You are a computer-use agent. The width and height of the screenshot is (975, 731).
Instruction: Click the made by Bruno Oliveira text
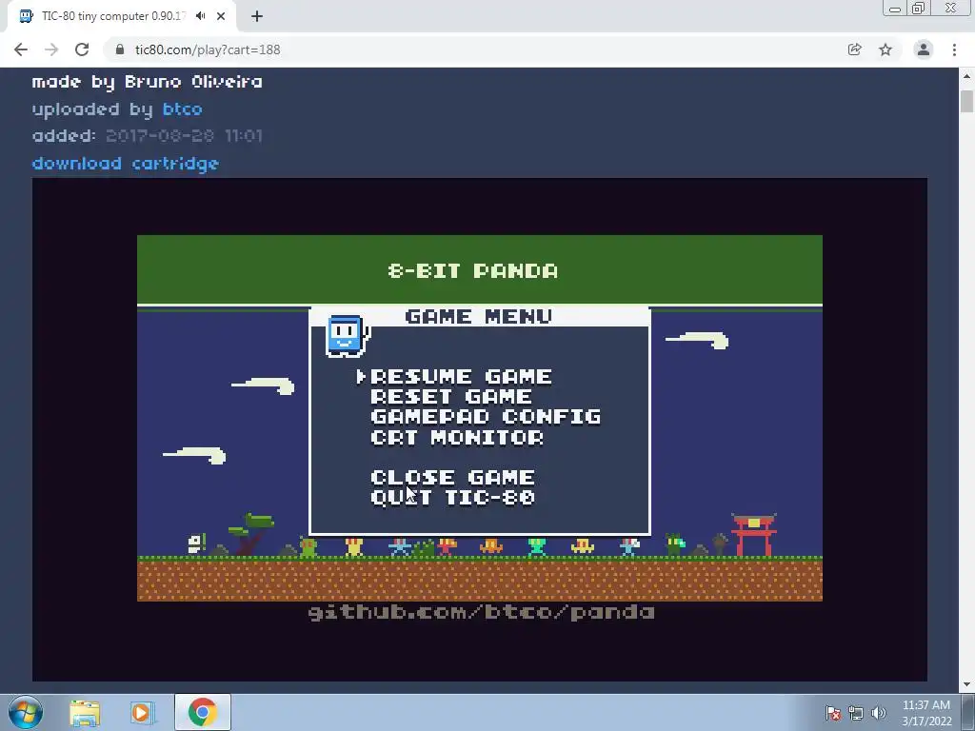point(147,82)
